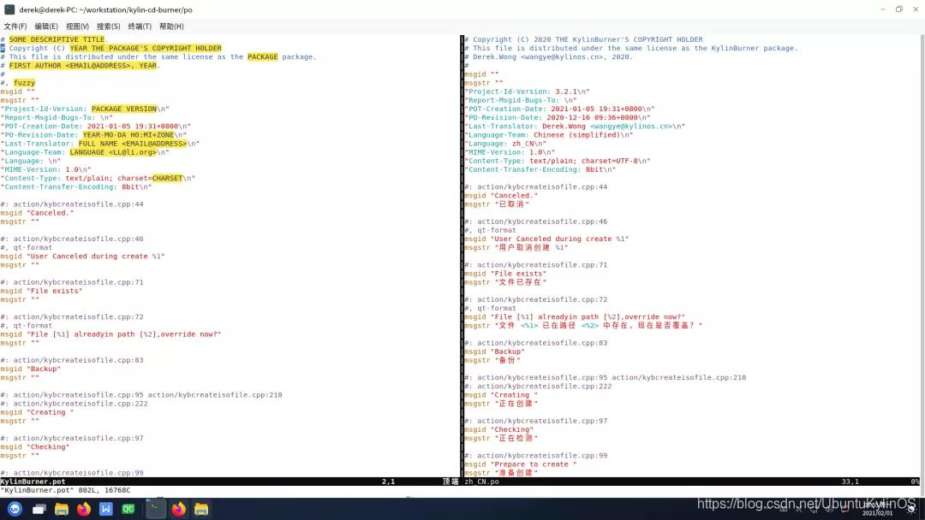Click msgid "File exists" in the KylinBurner.pot pane
The height and width of the screenshot is (520, 925).
[x=41, y=291]
